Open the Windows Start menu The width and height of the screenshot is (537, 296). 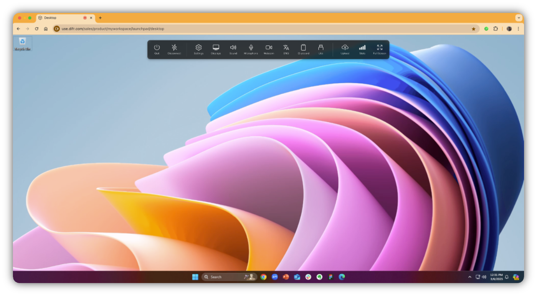click(195, 277)
